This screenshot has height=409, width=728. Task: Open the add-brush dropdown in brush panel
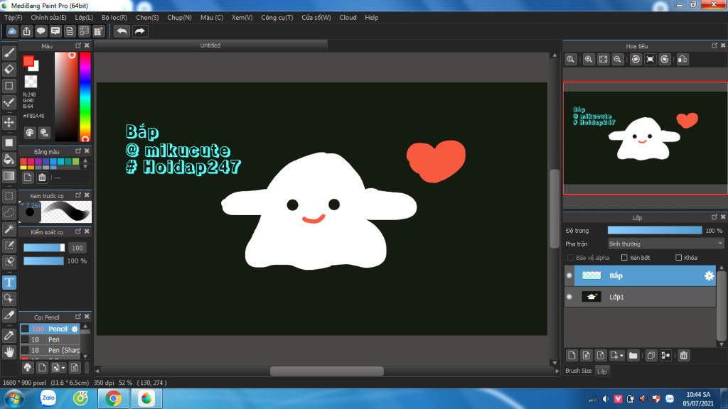(x=58, y=368)
